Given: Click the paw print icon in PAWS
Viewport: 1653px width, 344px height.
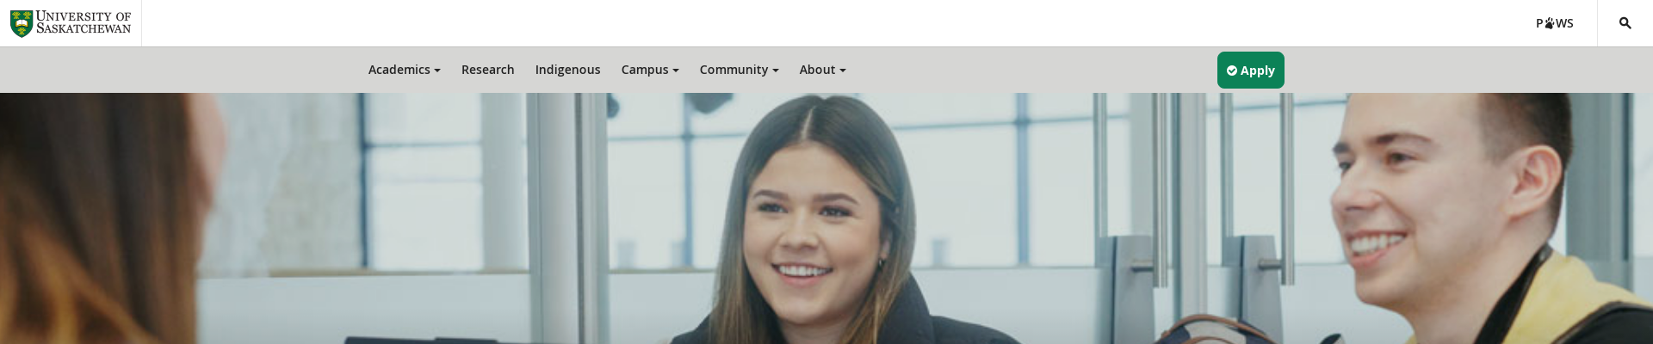Looking at the screenshot, I should [x=1549, y=23].
